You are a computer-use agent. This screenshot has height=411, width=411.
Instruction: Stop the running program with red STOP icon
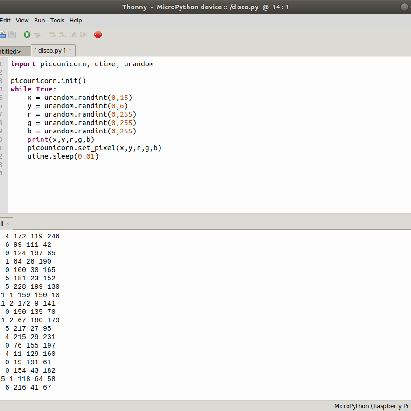click(x=98, y=35)
